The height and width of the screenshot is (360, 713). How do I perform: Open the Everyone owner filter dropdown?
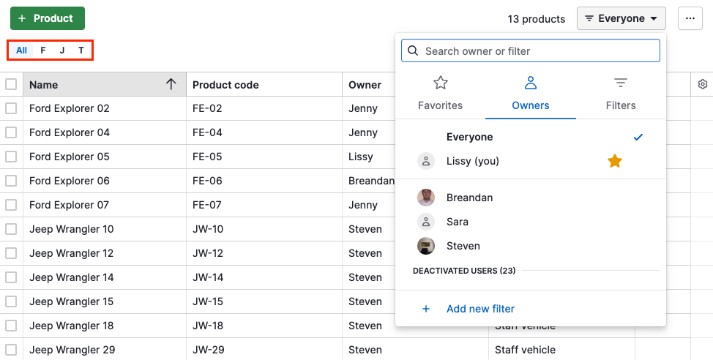[x=621, y=18]
